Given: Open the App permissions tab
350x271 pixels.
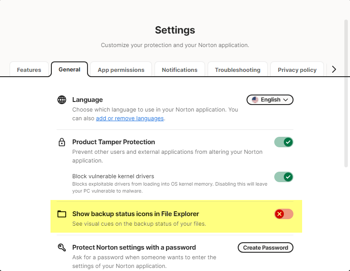Looking at the screenshot, I should (x=121, y=70).
